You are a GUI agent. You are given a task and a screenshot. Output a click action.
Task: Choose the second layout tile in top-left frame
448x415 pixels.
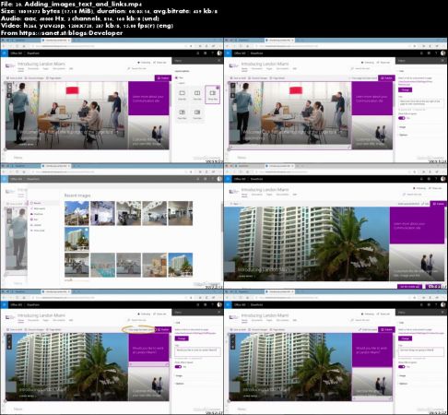pyautogui.click(x=197, y=94)
